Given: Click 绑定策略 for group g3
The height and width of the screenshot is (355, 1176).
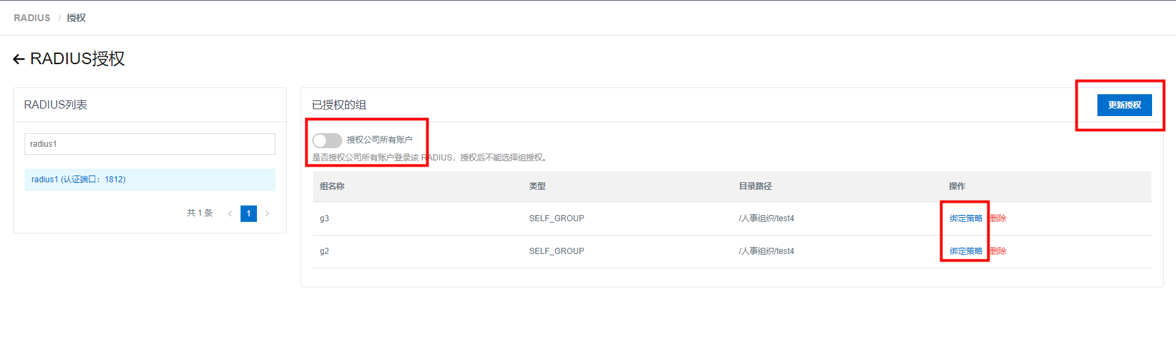Looking at the screenshot, I should (x=966, y=218).
